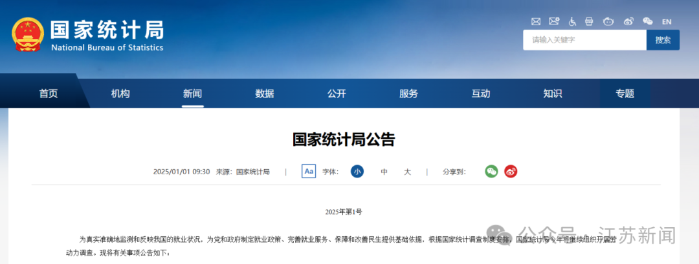The image size is (699, 264).
Task: Click the header WeChat icon
Action: (647, 21)
